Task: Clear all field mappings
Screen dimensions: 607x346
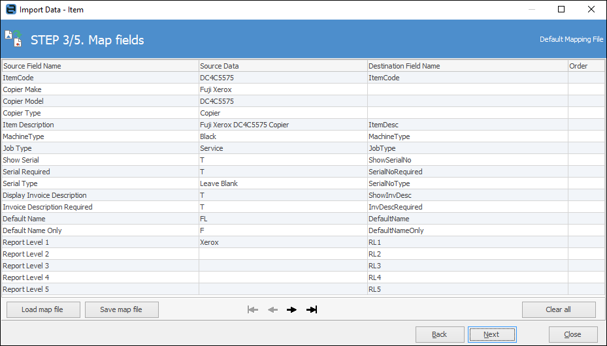Action: tap(559, 309)
